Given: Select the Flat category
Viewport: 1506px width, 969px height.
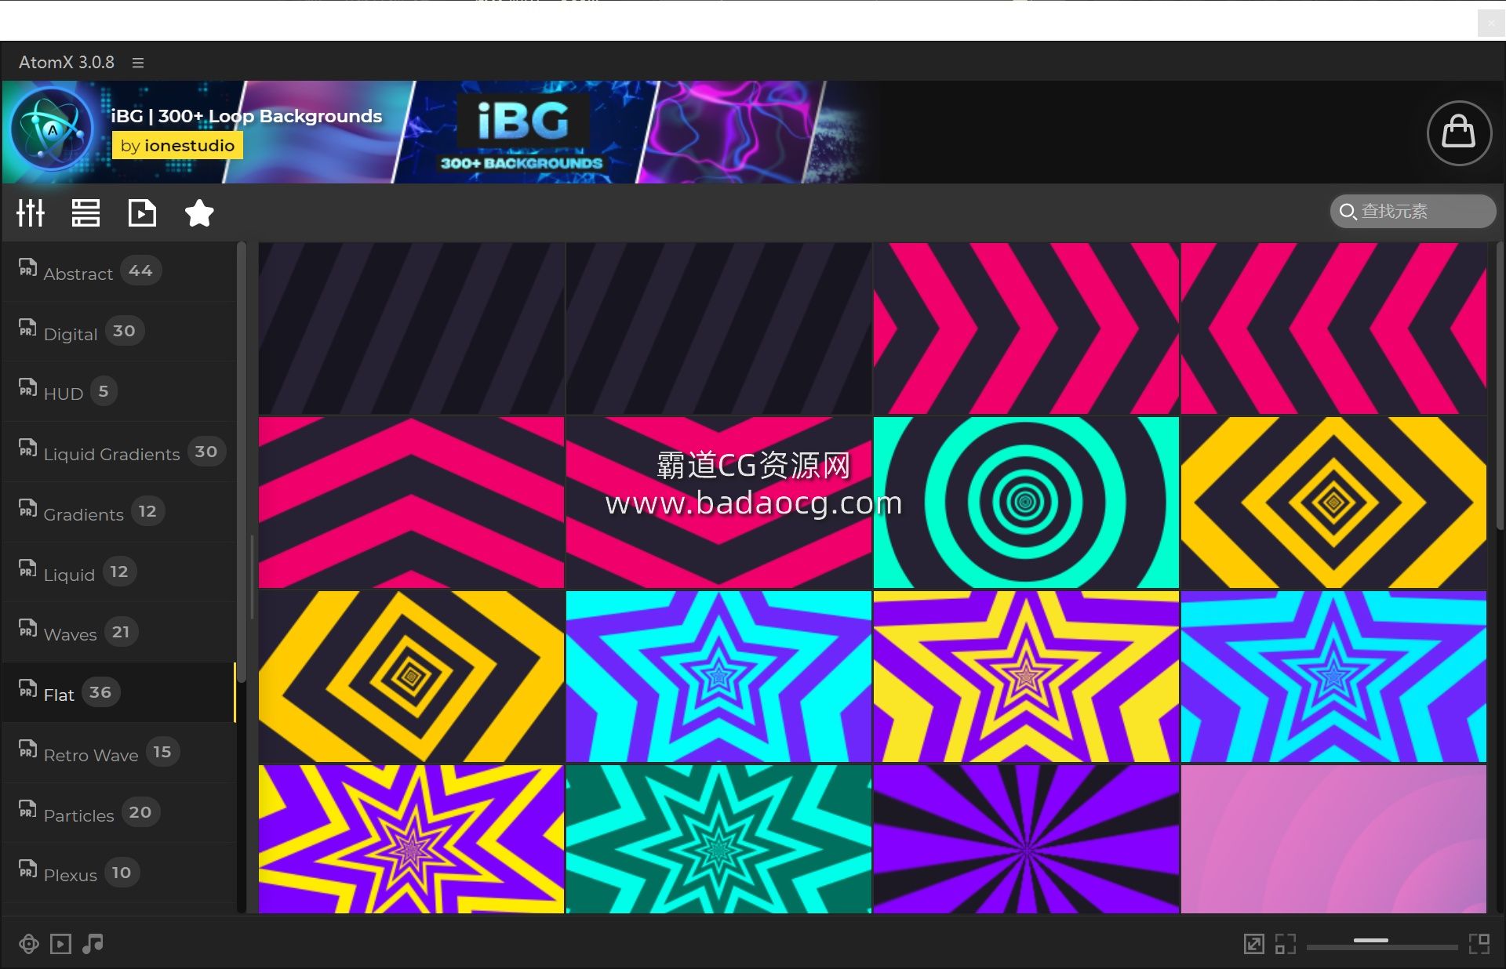Looking at the screenshot, I should (118, 692).
